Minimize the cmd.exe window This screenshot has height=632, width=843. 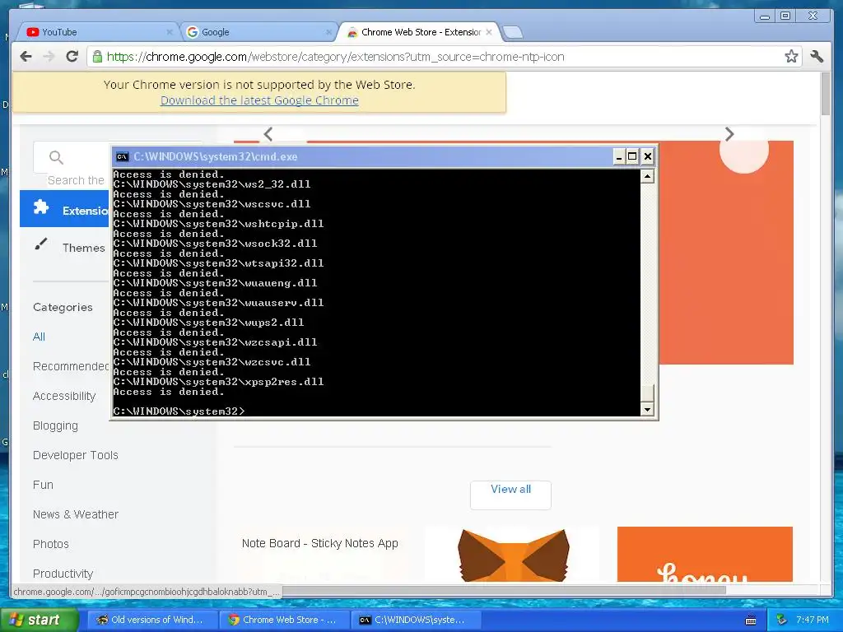click(x=619, y=157)
